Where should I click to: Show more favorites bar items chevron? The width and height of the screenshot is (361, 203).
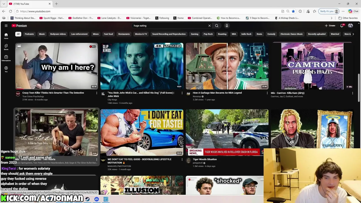332,18
